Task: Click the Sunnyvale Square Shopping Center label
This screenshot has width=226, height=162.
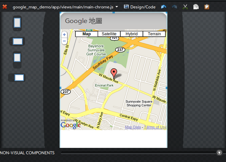Action: [139, 104]
